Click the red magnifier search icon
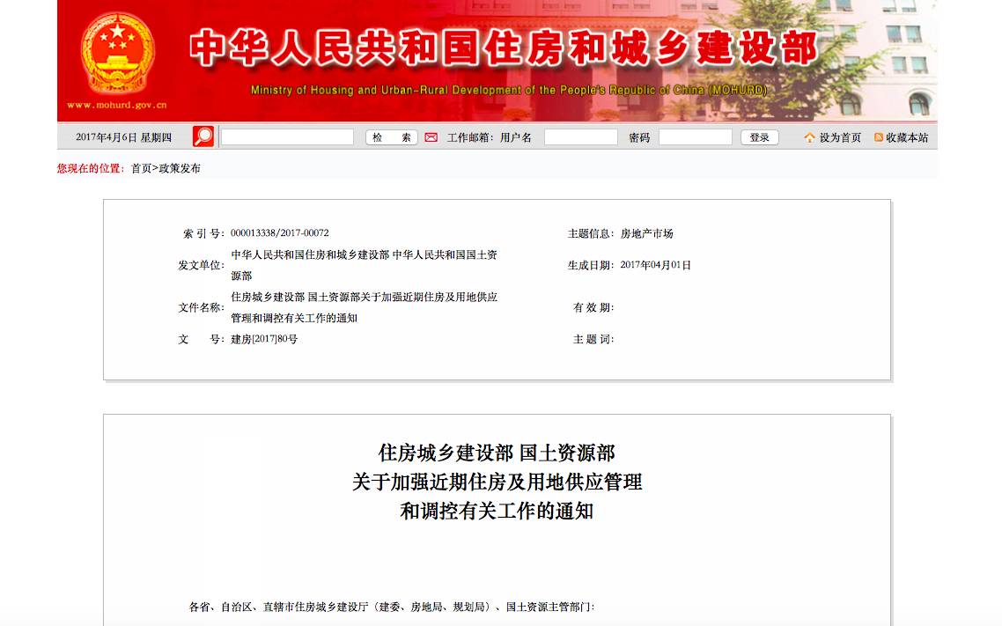The height and width of the screenshot is (626, 1002). pos(203,136)
